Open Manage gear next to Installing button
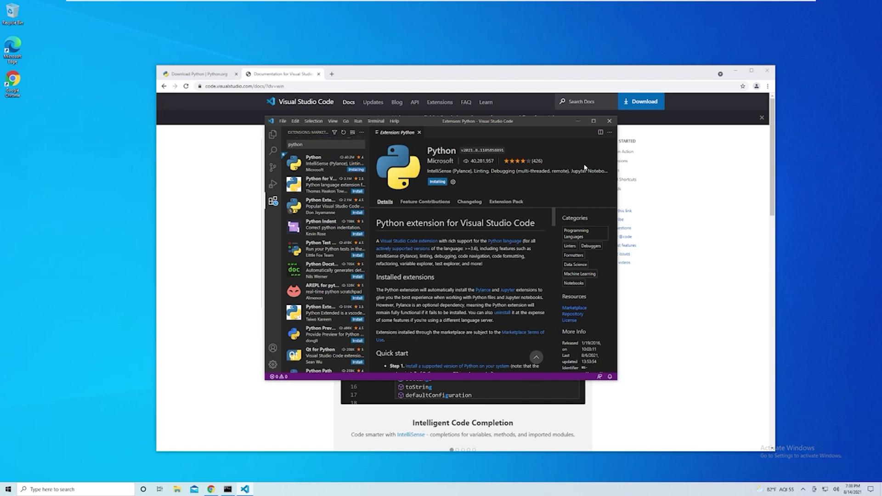The height and width of the screenshot is (496, 882). [453, 182]
